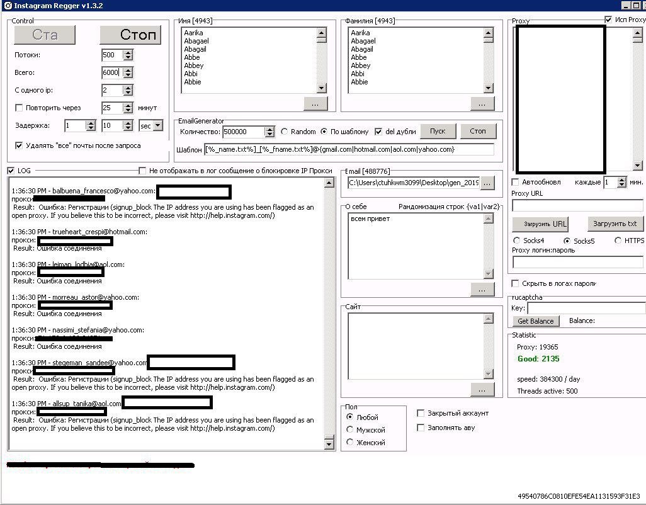Select Abbie in the Фамилия list
This screenshot has height=505, width=646.
pos(360,82)
